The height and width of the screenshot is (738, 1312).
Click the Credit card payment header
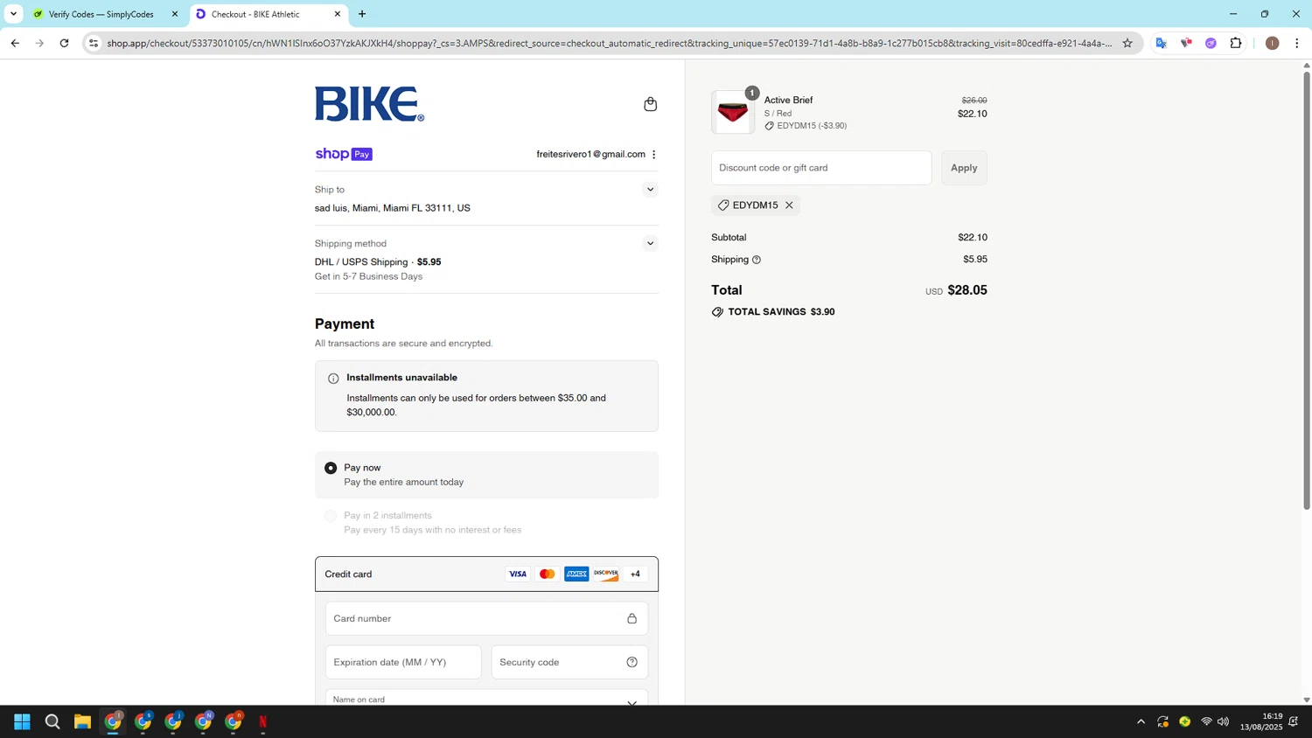(486, 574)
